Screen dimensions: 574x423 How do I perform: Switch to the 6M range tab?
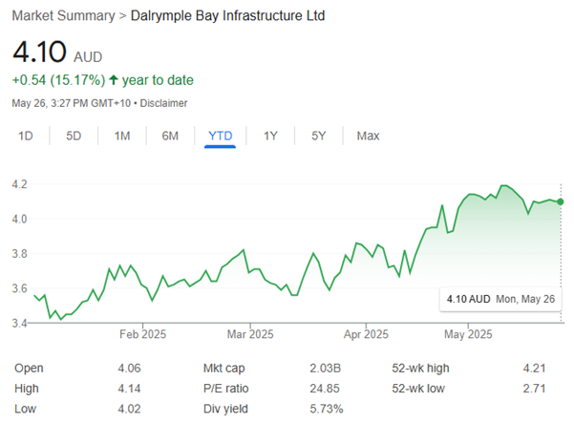point(170,137)
